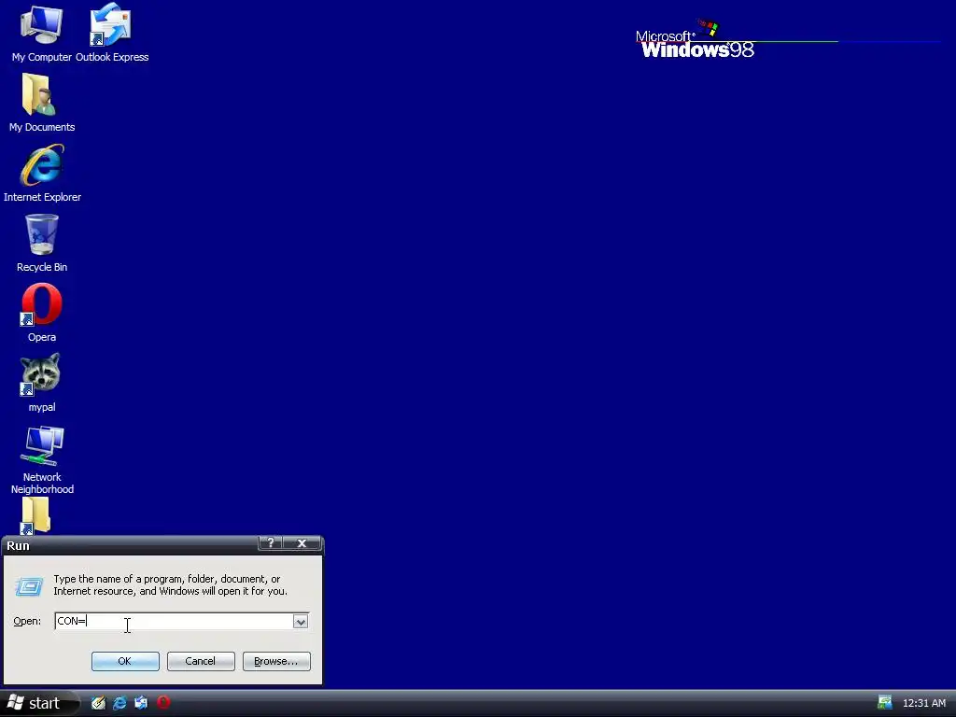Click Browse... in the Run dialog
This screenshot has width=956, height=717.
point(276,662)
